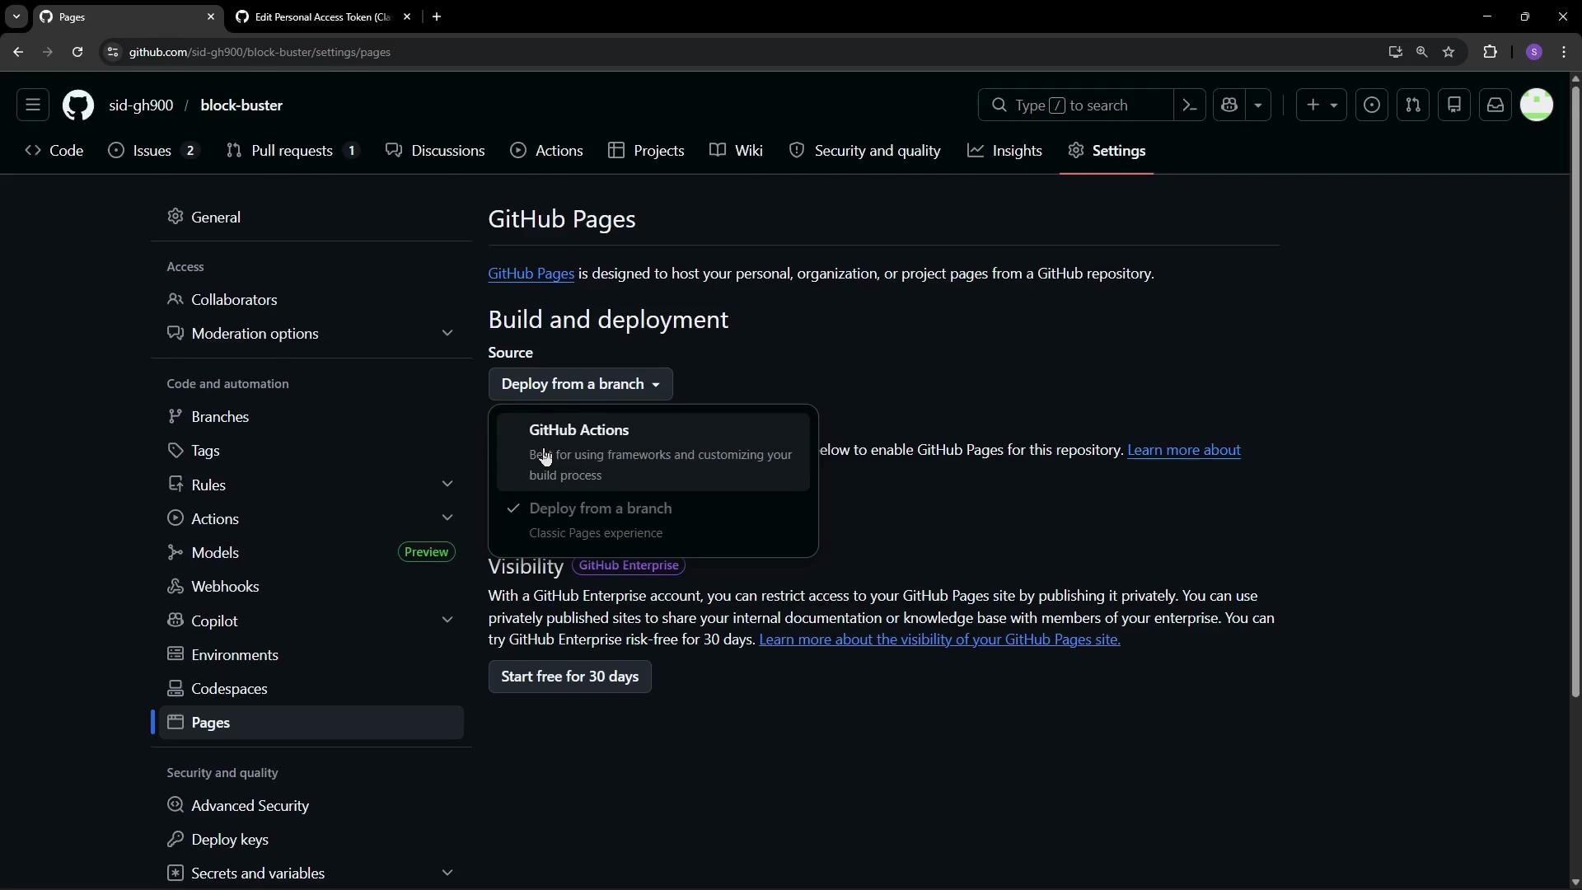Open Security and quality tab
This screenshot has height=890, width=1582.
865,151
